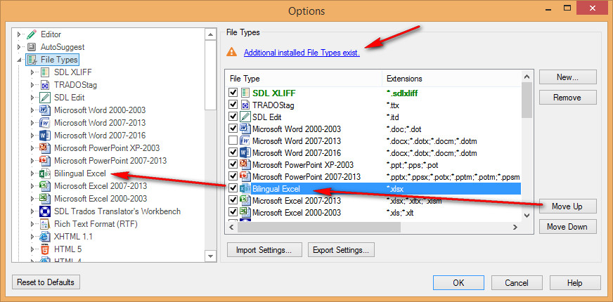The image size is (613, 302).
Task: Click Excel 2007-2013 icon in tree
Action: point(45,185)
